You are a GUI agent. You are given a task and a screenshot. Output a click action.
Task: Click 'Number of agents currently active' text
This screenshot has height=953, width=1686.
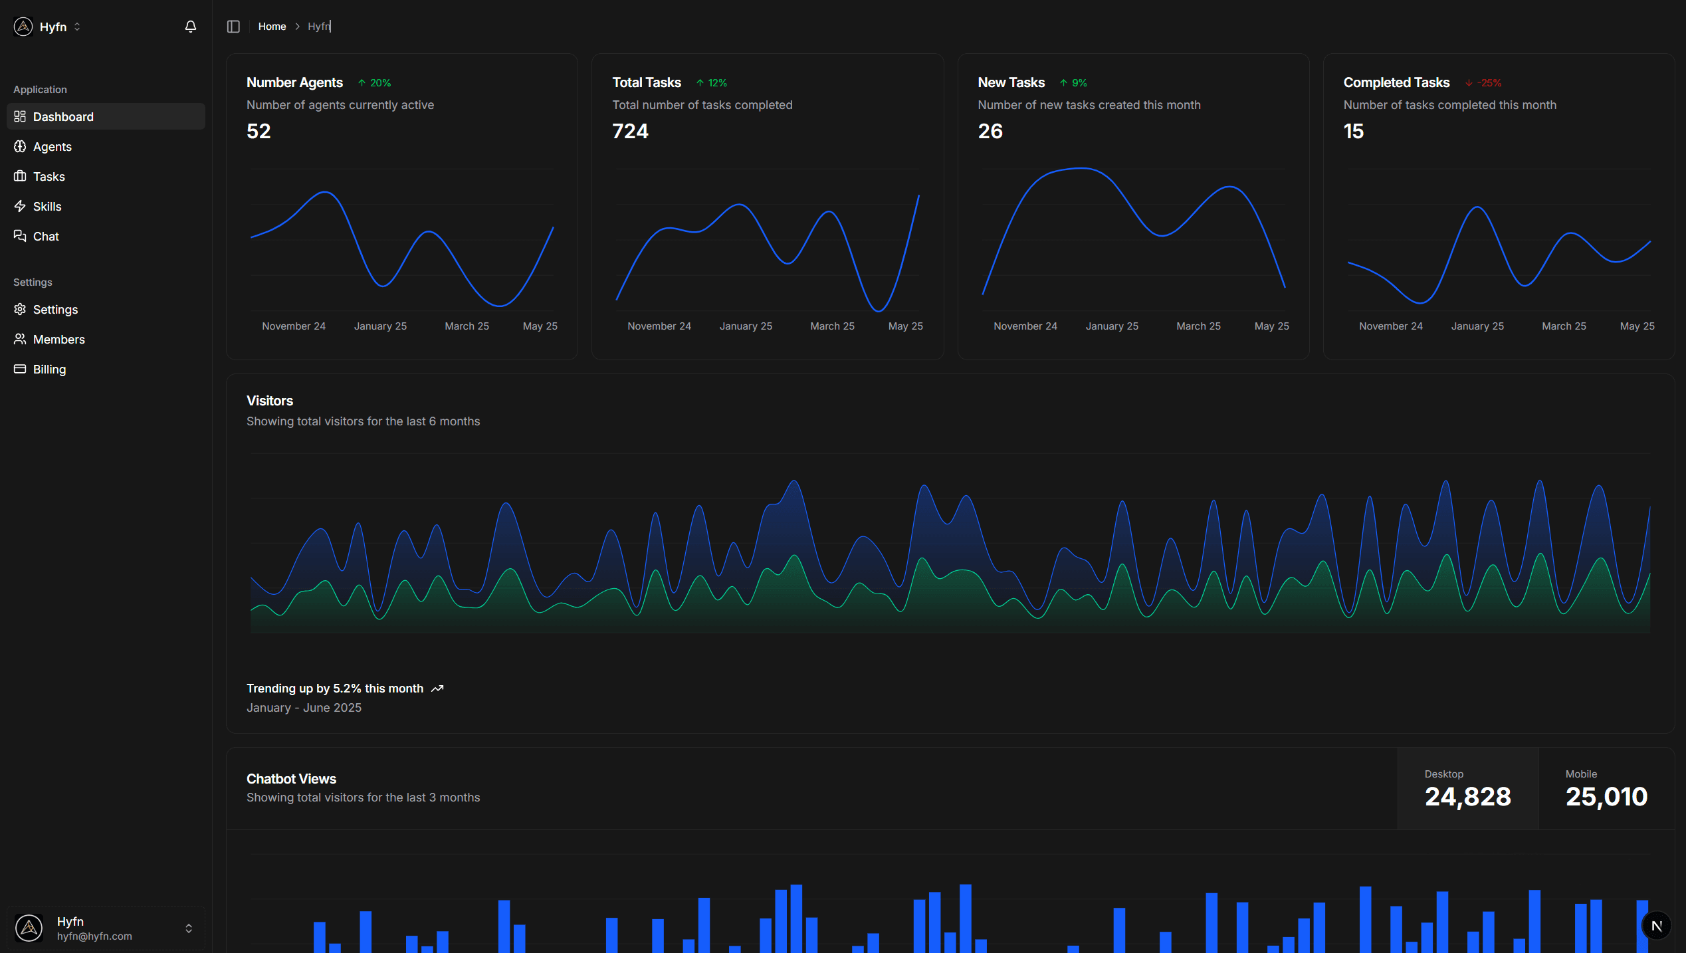pos(340,105)
